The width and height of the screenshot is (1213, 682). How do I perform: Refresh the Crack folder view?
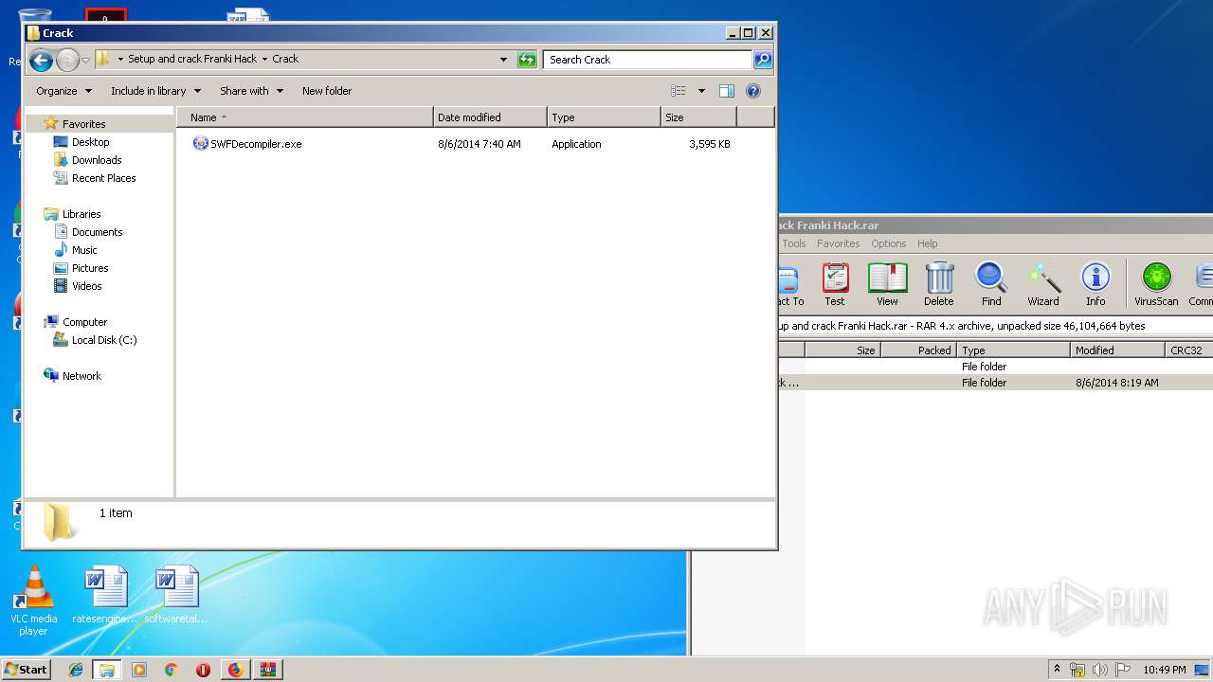(527, 60)
